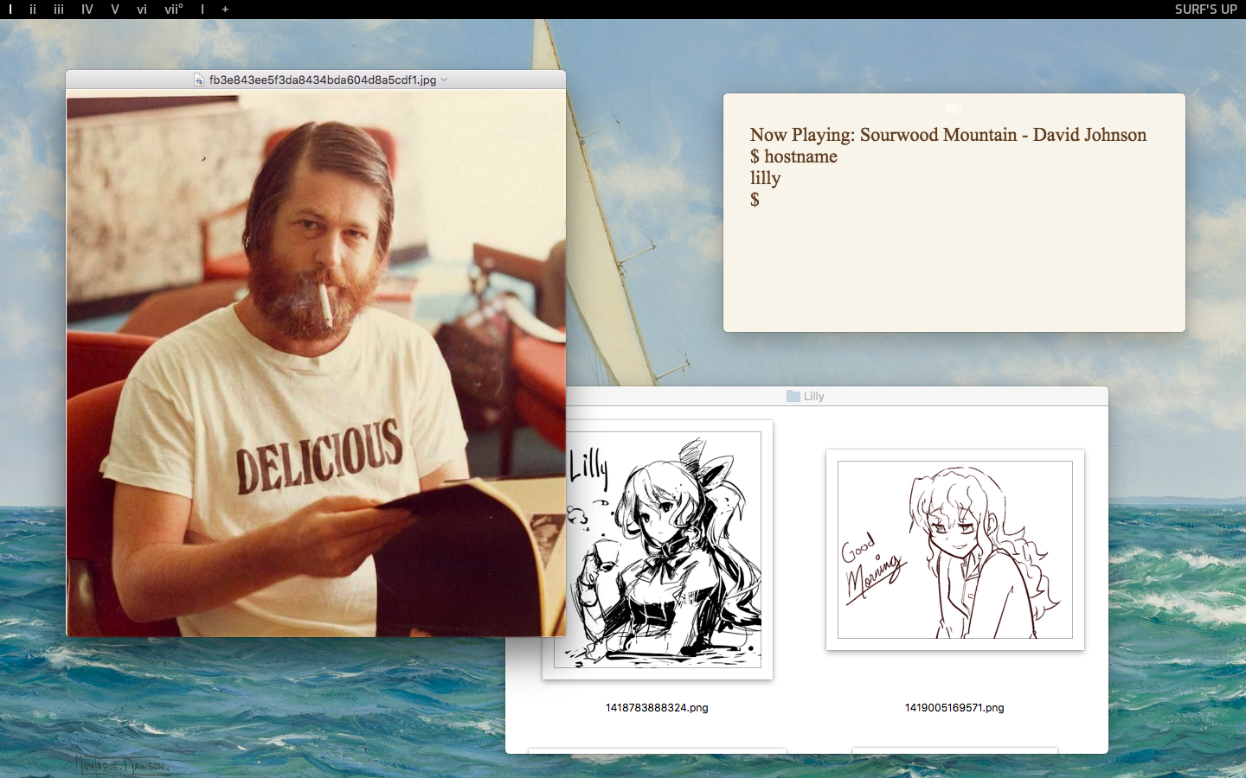Add new workspace with plus button
Image resolution: width=1246 pixels, height=778 pixels.
225,10
